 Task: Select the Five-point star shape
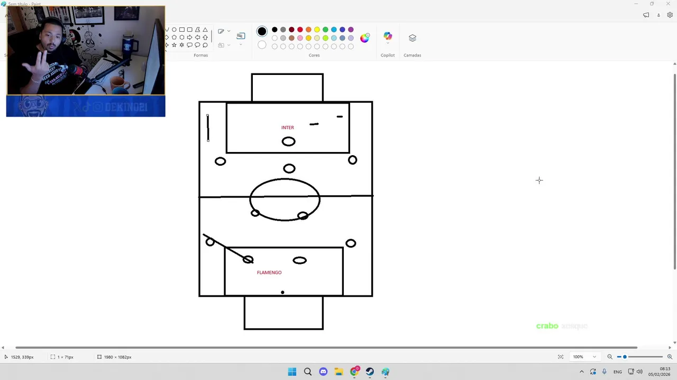coord(174,45)
